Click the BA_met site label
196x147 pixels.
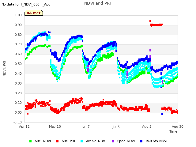[x=34, y=13]
